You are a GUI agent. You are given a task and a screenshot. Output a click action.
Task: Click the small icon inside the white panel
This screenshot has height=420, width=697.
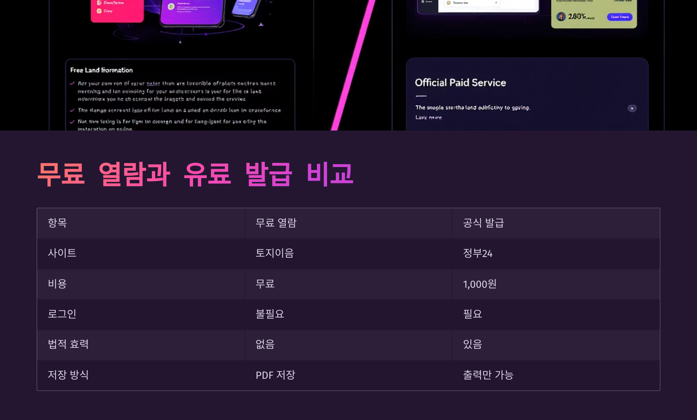(x=449, y=3)
